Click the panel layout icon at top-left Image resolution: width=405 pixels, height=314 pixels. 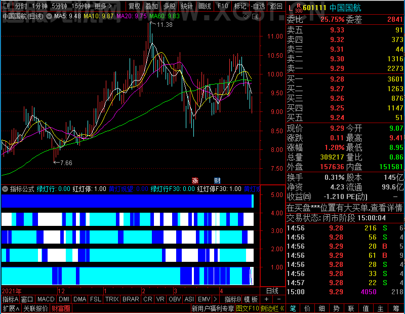coord(6,6)
